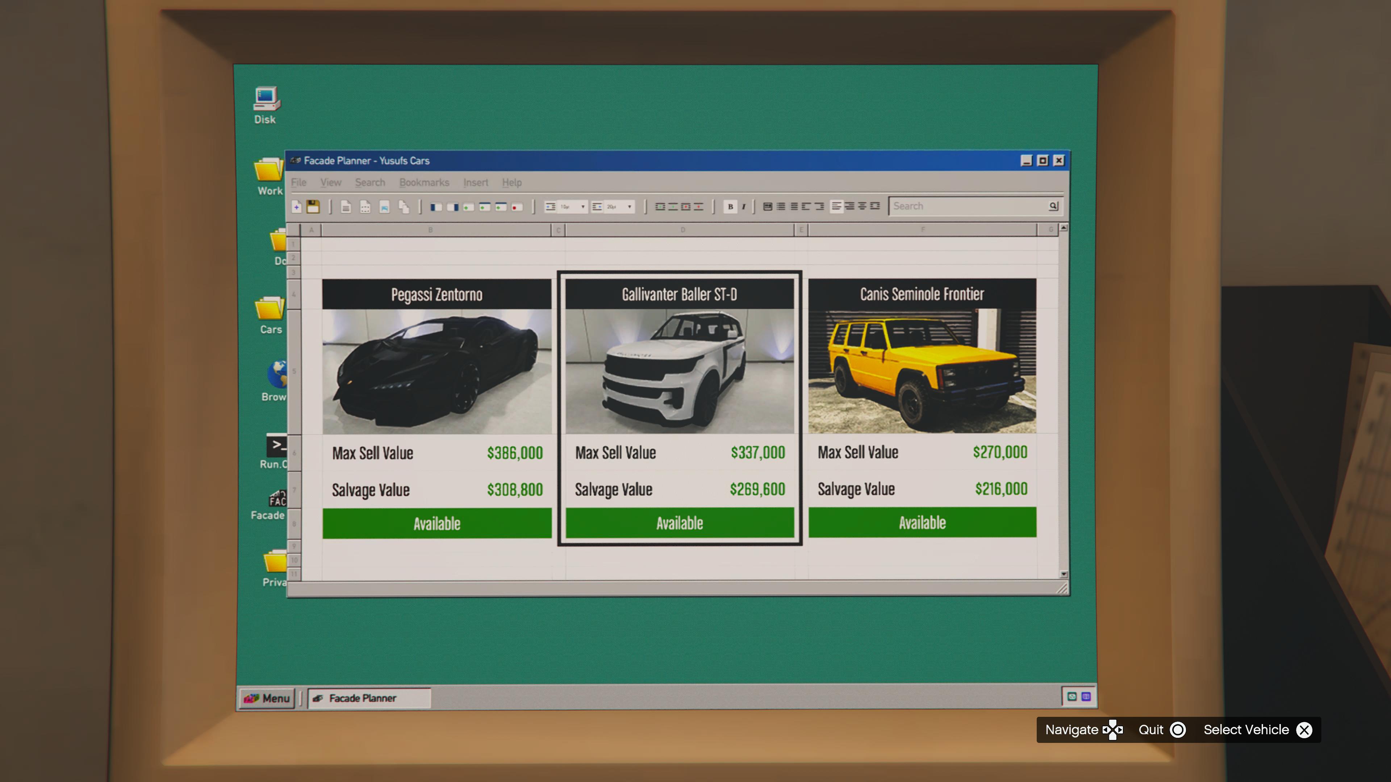Toggle italic formatting button

[744, 206]
